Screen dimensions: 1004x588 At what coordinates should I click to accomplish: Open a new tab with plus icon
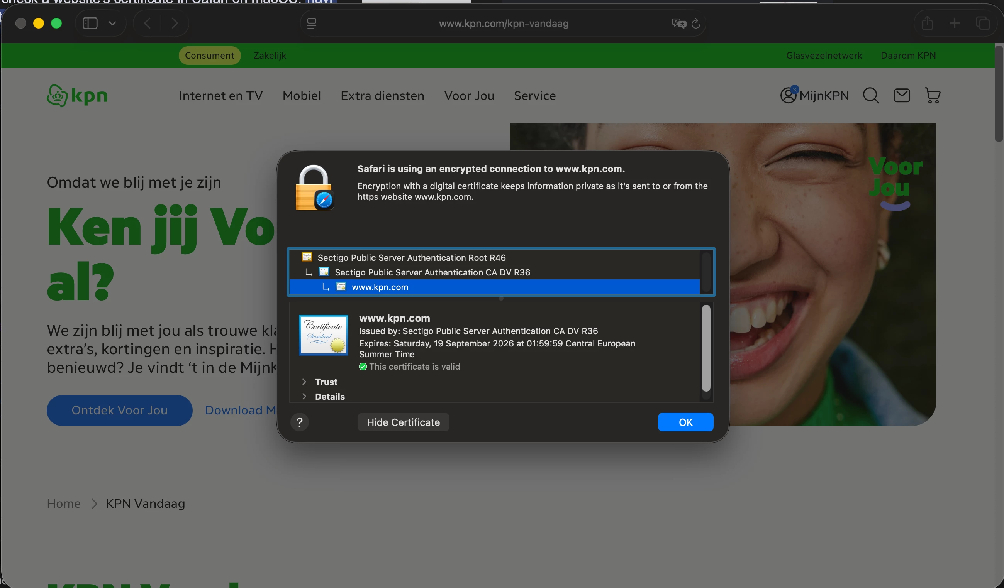pos(955,23)
